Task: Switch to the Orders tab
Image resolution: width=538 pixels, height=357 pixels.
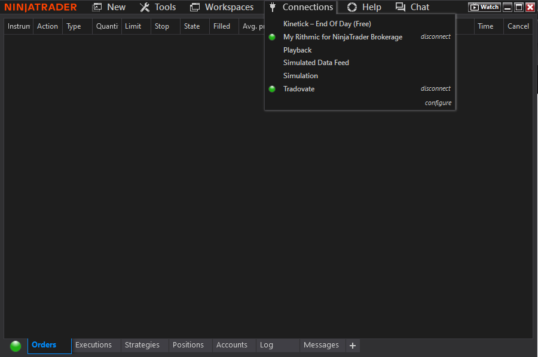Action: (50, 345)
